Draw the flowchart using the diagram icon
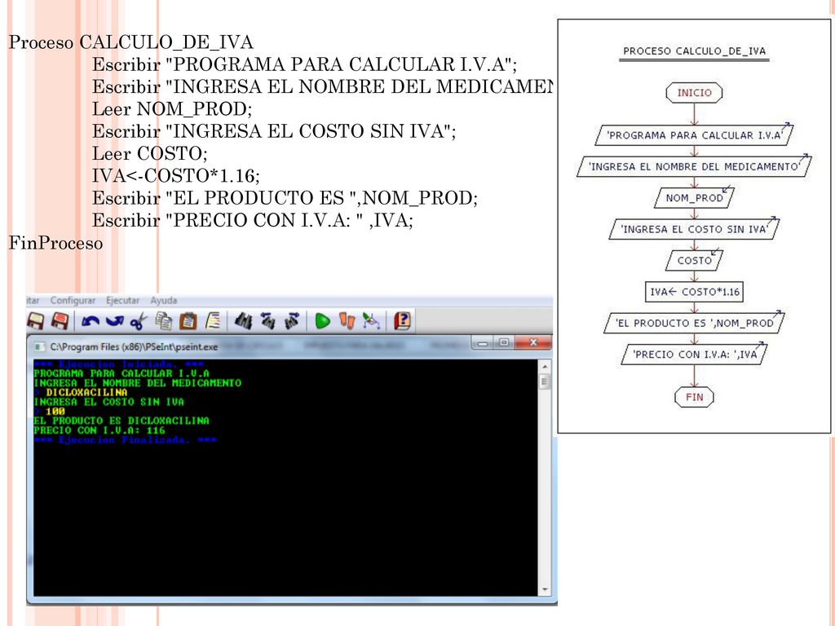This screenshot has width=835, height=626. click(x=371, y=321)
